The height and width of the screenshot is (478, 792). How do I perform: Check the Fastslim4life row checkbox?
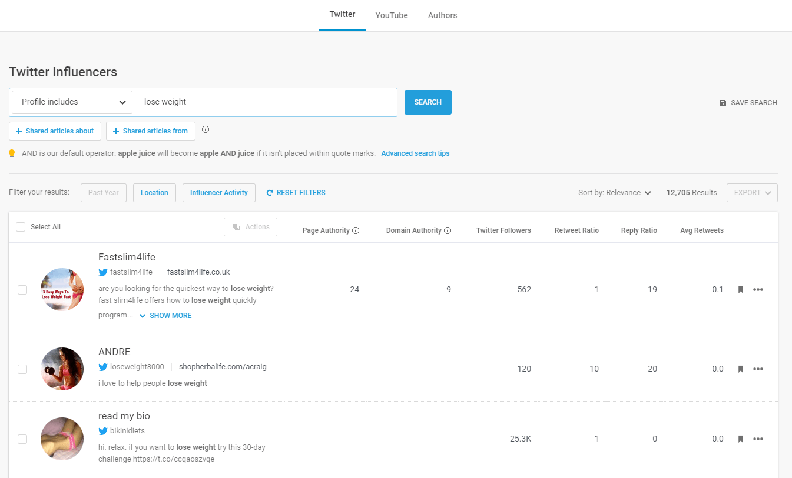[22, 290]
